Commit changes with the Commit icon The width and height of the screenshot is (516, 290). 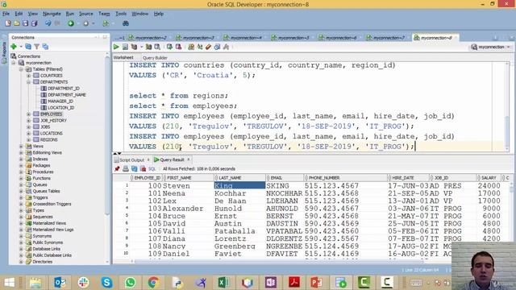[x=169, y=47]
